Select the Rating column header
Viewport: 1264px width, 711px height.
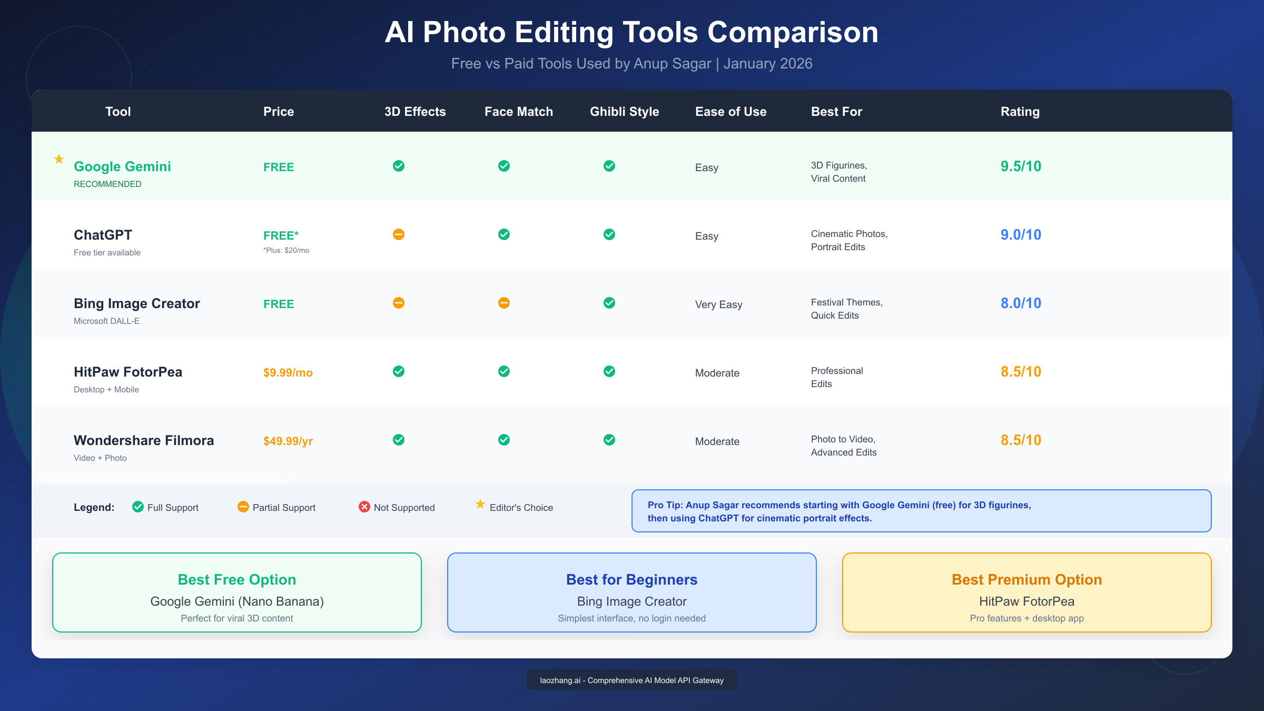coord(1020,111)
